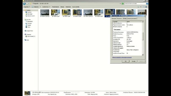Select Desktop in the favorites sidebar
The image size is (171, 96).
click(29, 12)
